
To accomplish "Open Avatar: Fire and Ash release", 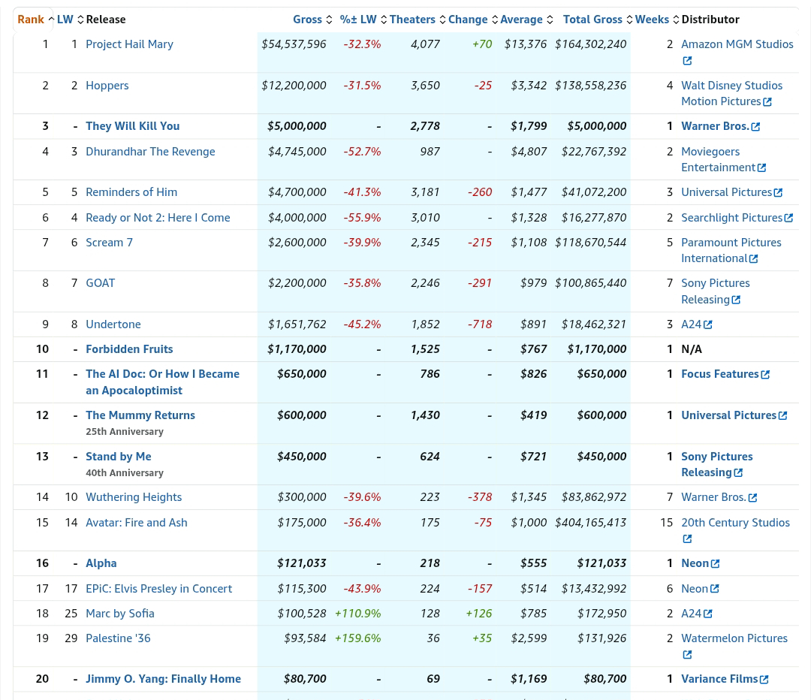I will (137, 523).
